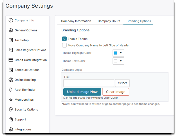Click the Theme Text Color label
Screen dimensions: 177x140
pyautogui.click(x=74, y=61)
